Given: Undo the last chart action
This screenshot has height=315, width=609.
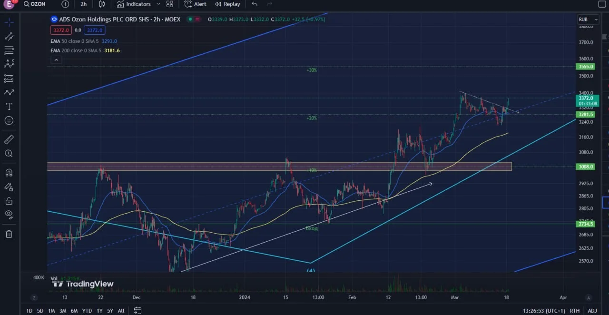Looking at the screenshot, I should (255, 4).
